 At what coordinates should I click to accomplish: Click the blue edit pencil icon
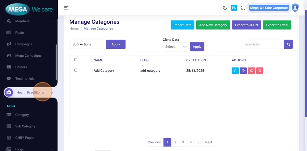tap(235, 71)
